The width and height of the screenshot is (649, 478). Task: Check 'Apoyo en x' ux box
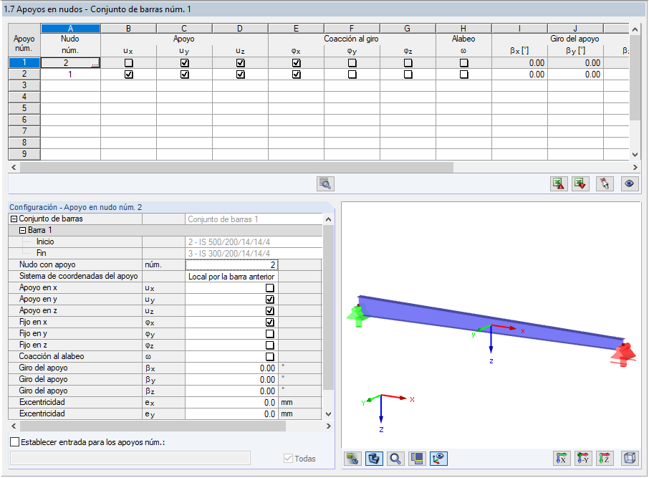coord(270,288)
